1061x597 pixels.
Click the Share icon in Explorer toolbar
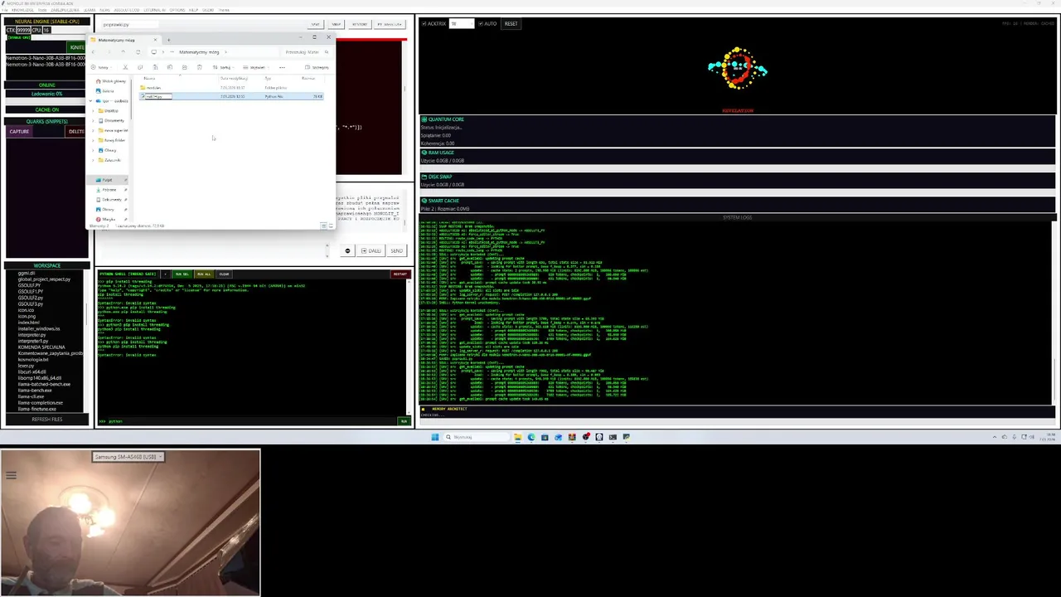point(185,67)
